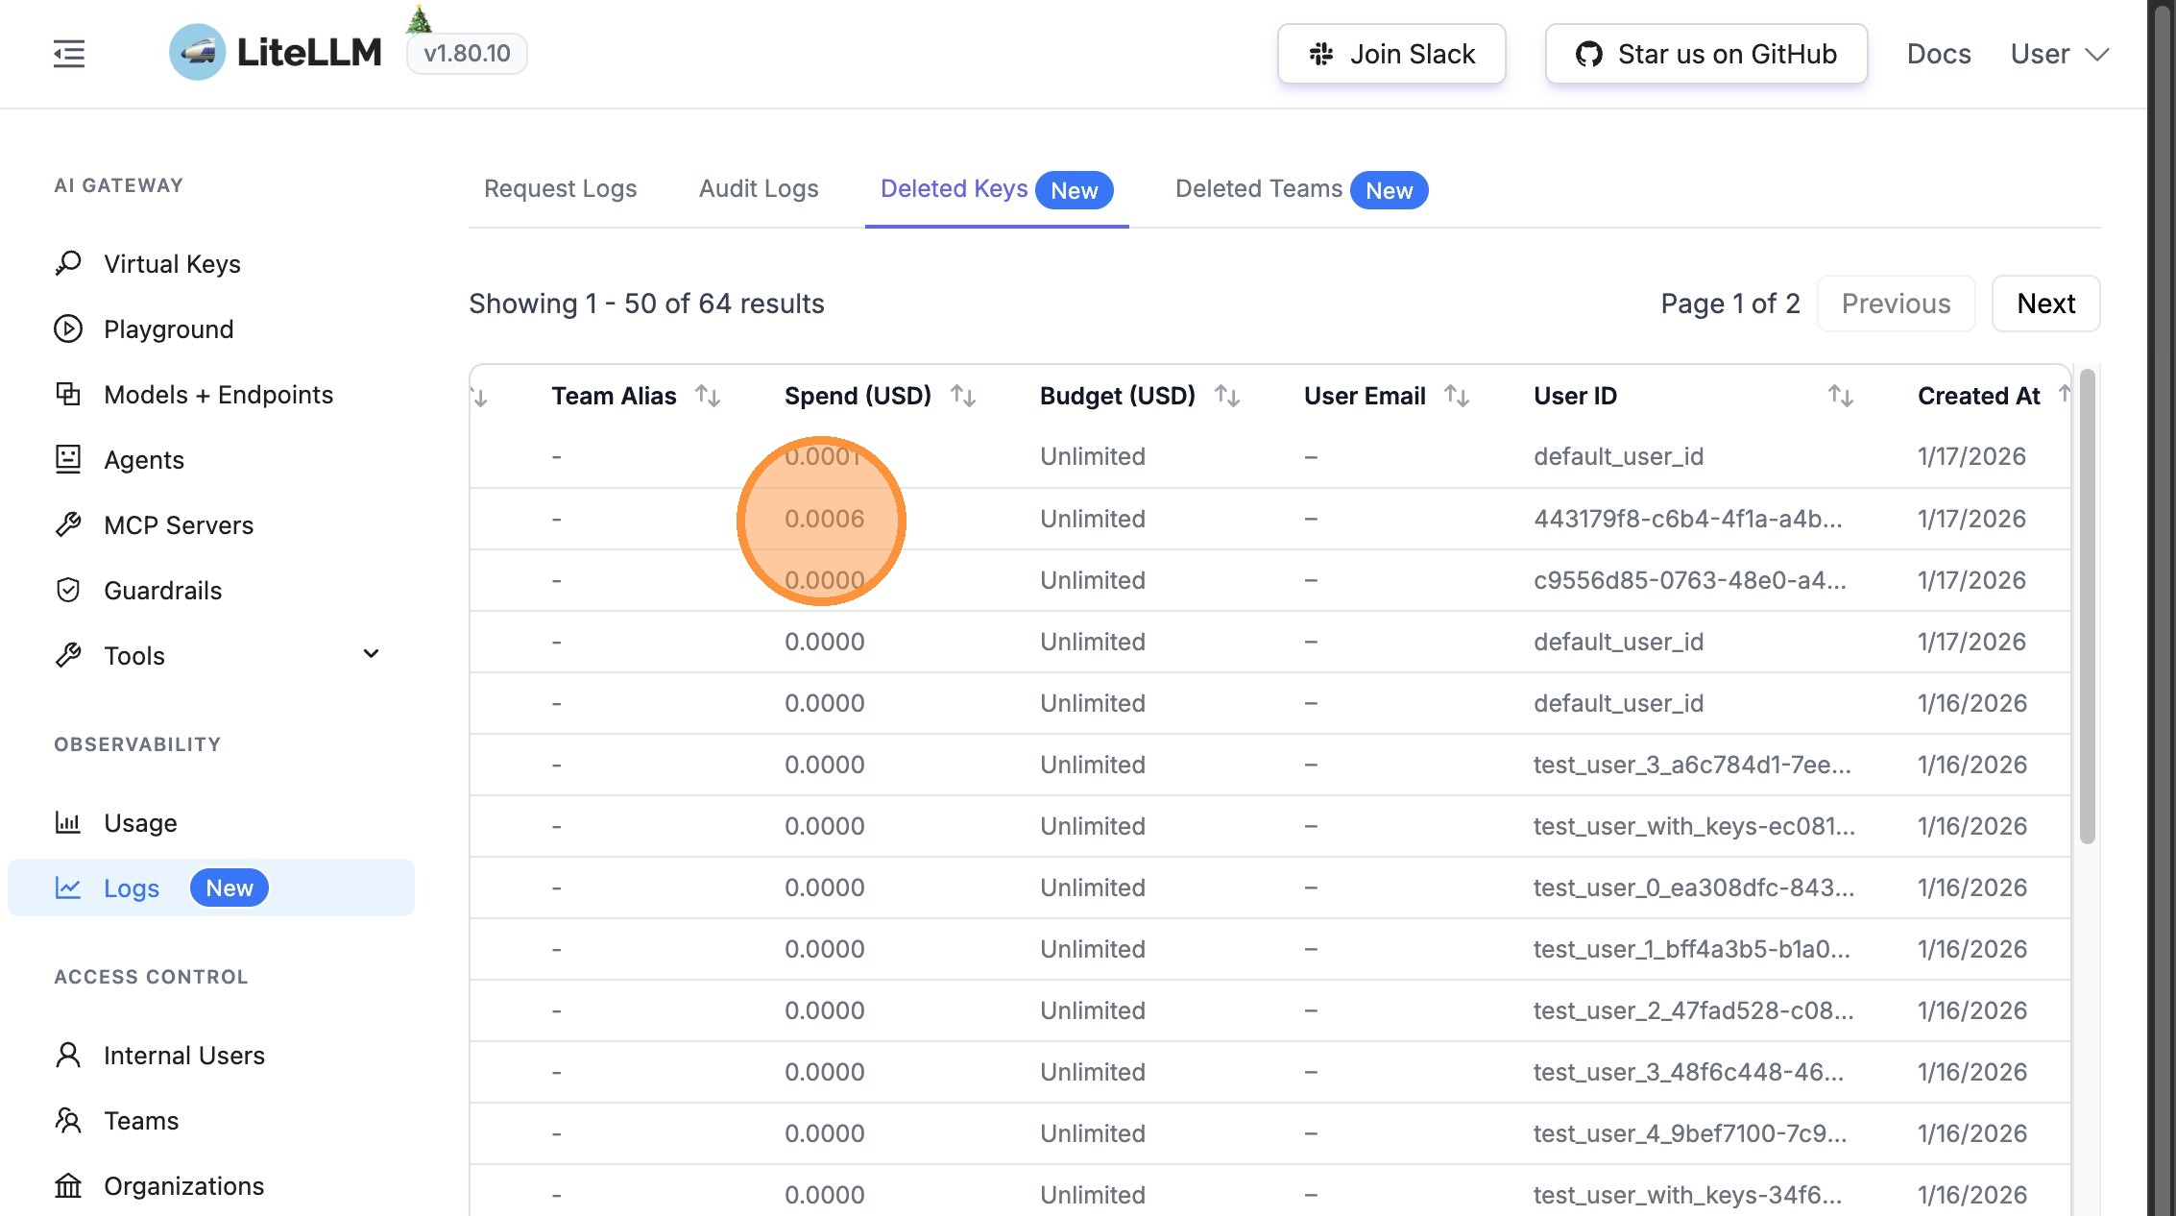Image resolution: width=2176 pixels, height=1216 pixels.
Task: Collapse the sidebar using the menu icon
Action: tap(69, 54)
